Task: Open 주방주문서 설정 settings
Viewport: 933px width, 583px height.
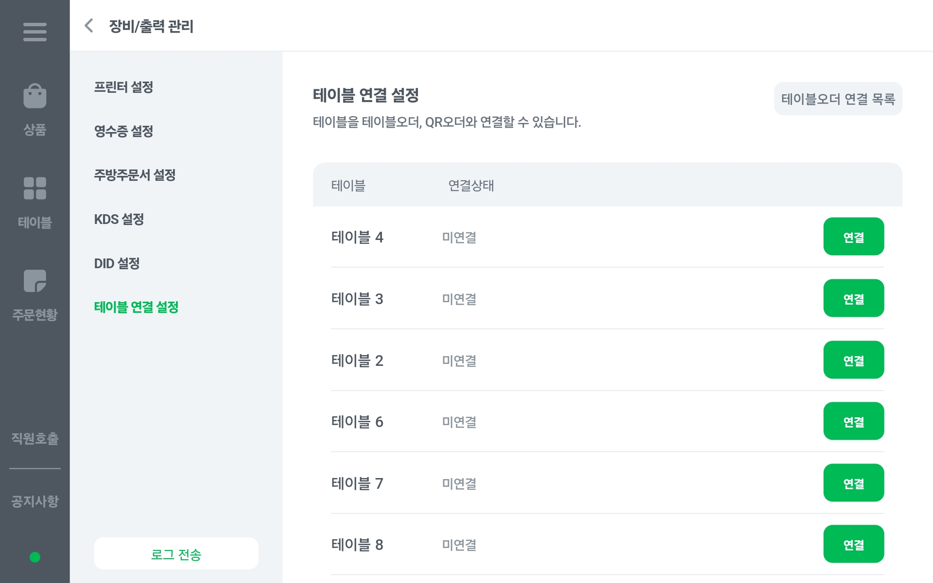Action: [x=135, y=175]
